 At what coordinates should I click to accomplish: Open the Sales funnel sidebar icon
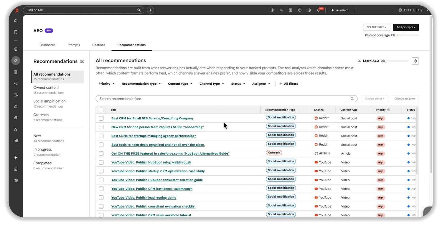[16, 84]
